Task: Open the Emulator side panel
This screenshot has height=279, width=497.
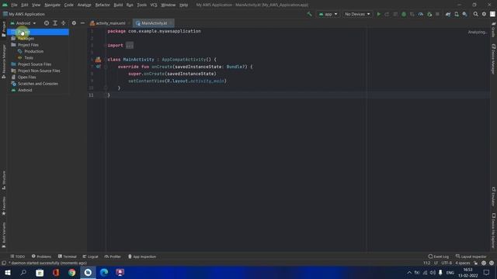Action: click(494, 196)
